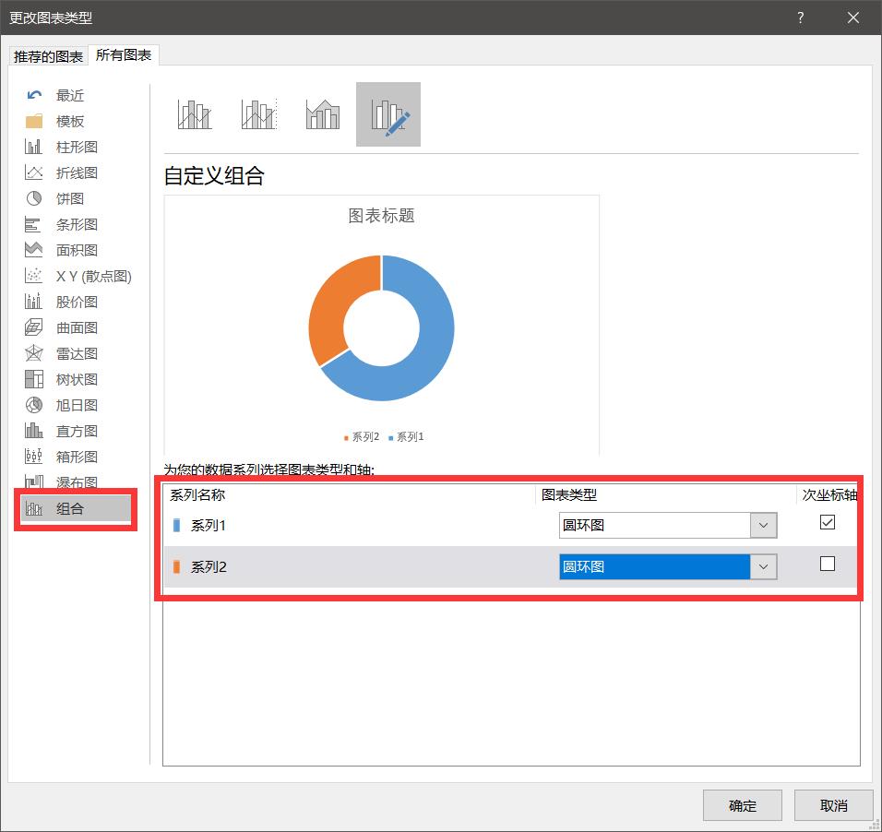The height and width of the screenshot is (832, 882).
Task: Open the chart type dropdown for 系列2
Action: [764, 566]
